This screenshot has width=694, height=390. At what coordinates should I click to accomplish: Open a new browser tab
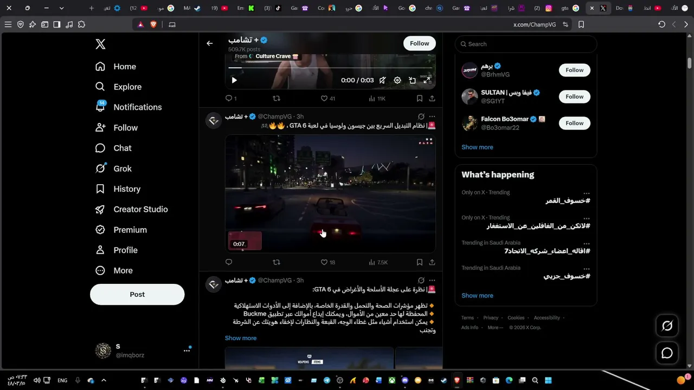tap(91, 8)
